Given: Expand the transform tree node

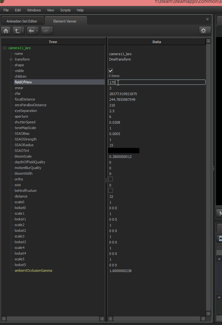Looking at the screenshot, I should 11,60.
